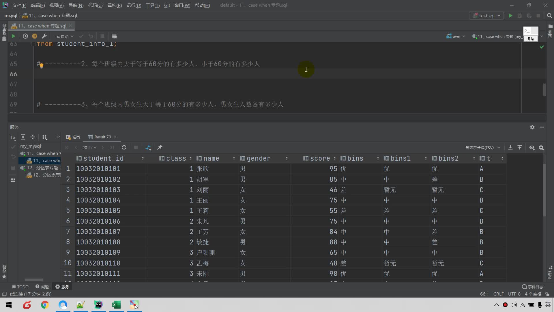Open 事件日志 event log

coord(533,287)
